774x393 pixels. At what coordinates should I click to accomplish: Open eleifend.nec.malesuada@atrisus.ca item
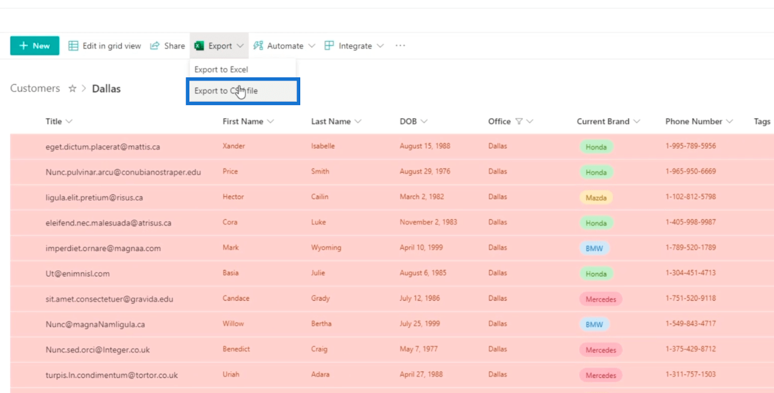coord(108,223)
